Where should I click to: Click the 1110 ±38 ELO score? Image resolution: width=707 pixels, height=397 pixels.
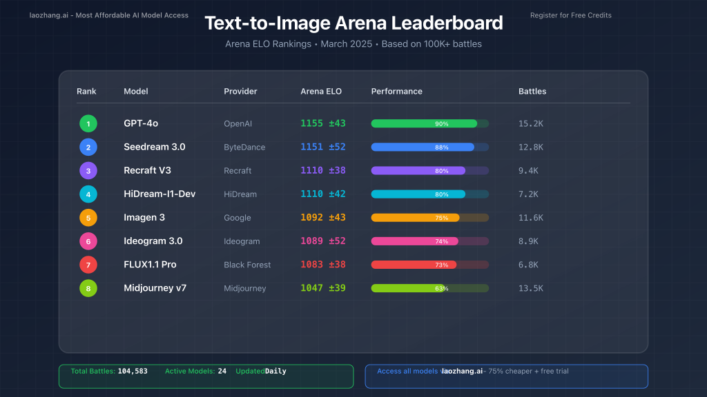[323, 171]
